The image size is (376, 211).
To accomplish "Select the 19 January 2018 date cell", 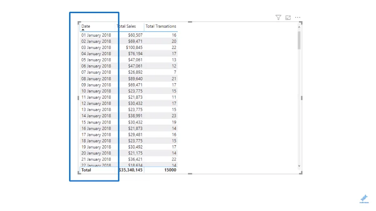I will (96, 147).
